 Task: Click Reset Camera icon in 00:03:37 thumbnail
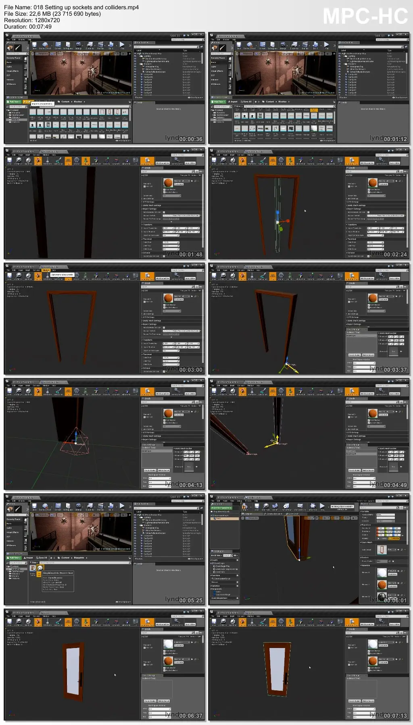click(x=382, y=276)
